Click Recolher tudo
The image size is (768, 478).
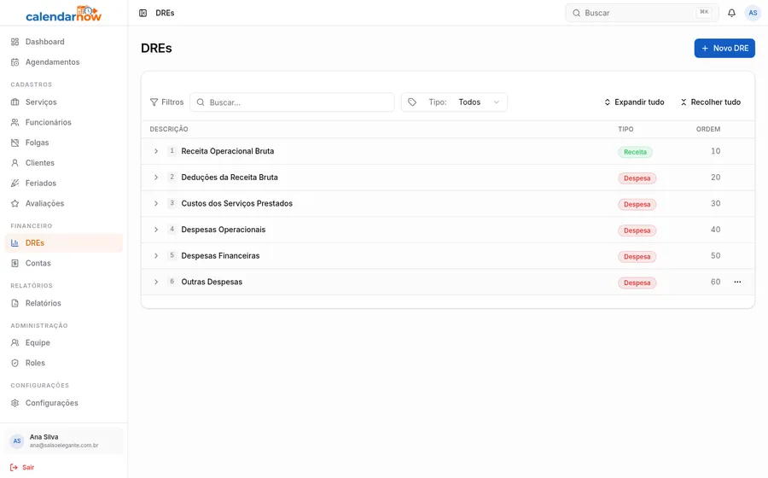(x=711, y=102)
